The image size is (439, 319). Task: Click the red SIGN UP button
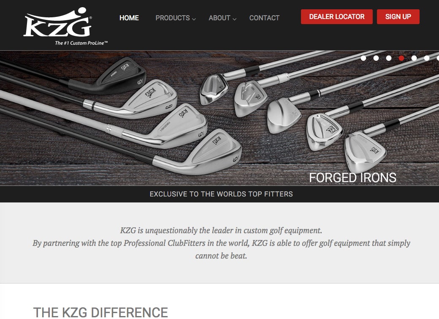click(398, 16)
